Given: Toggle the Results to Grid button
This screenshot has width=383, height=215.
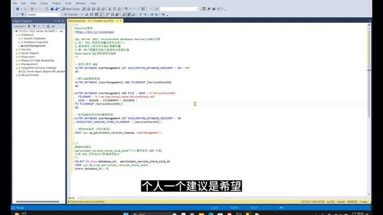Looking at the screenshot, I should coord(129,14).
